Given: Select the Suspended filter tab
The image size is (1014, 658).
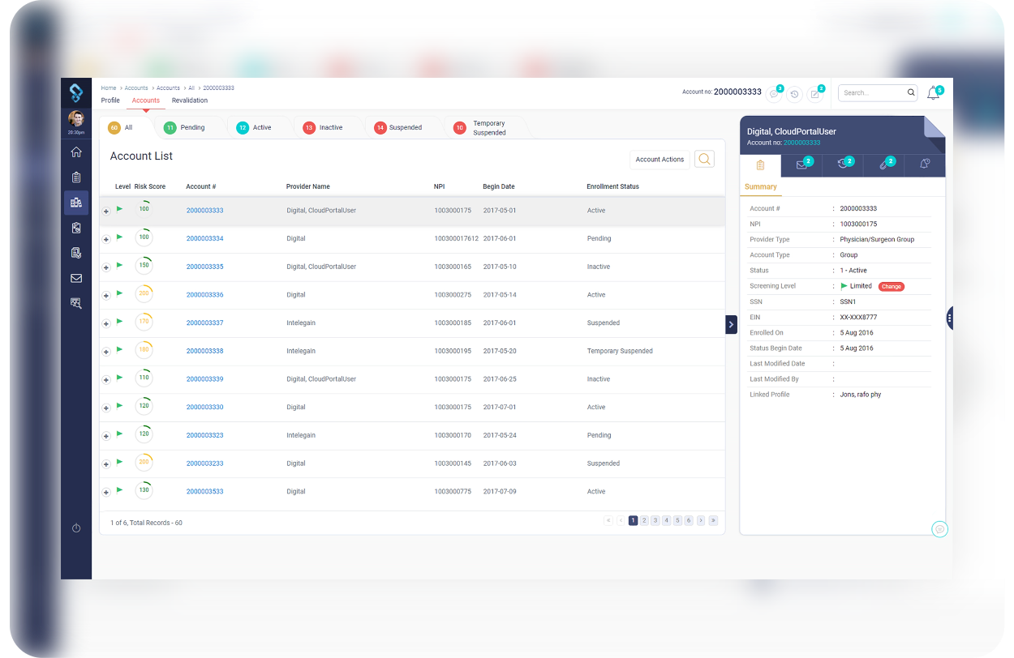Looking at the screenshot, I should [x=397, y=127].
